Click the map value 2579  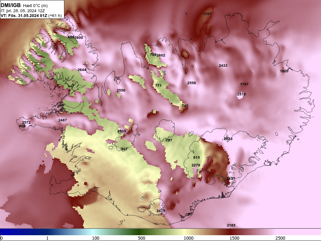pos(241,94)
